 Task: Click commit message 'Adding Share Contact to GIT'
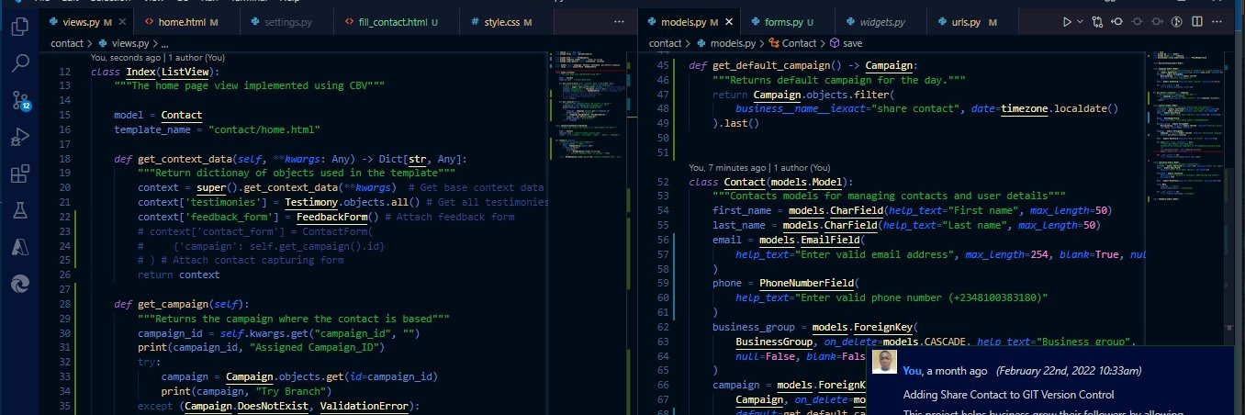click(1008, 395)
